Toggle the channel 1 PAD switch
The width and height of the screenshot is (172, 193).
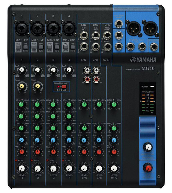(18, 47)
